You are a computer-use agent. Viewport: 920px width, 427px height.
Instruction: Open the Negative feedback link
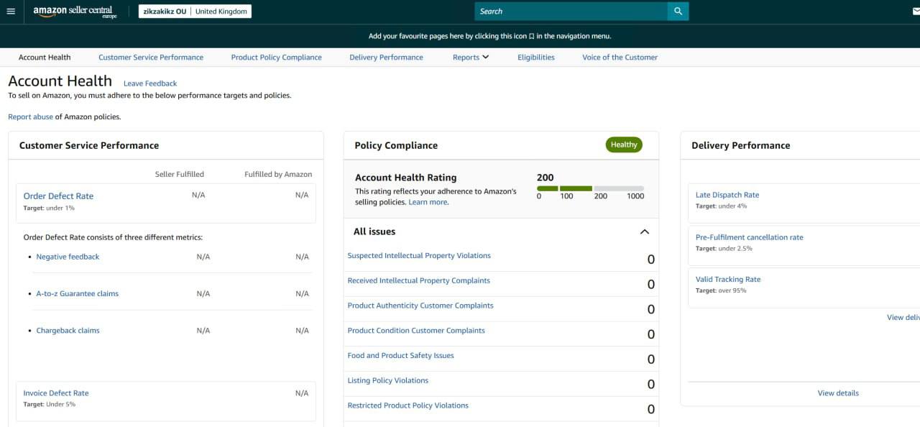pyautogui.click(x=68, y=257)
